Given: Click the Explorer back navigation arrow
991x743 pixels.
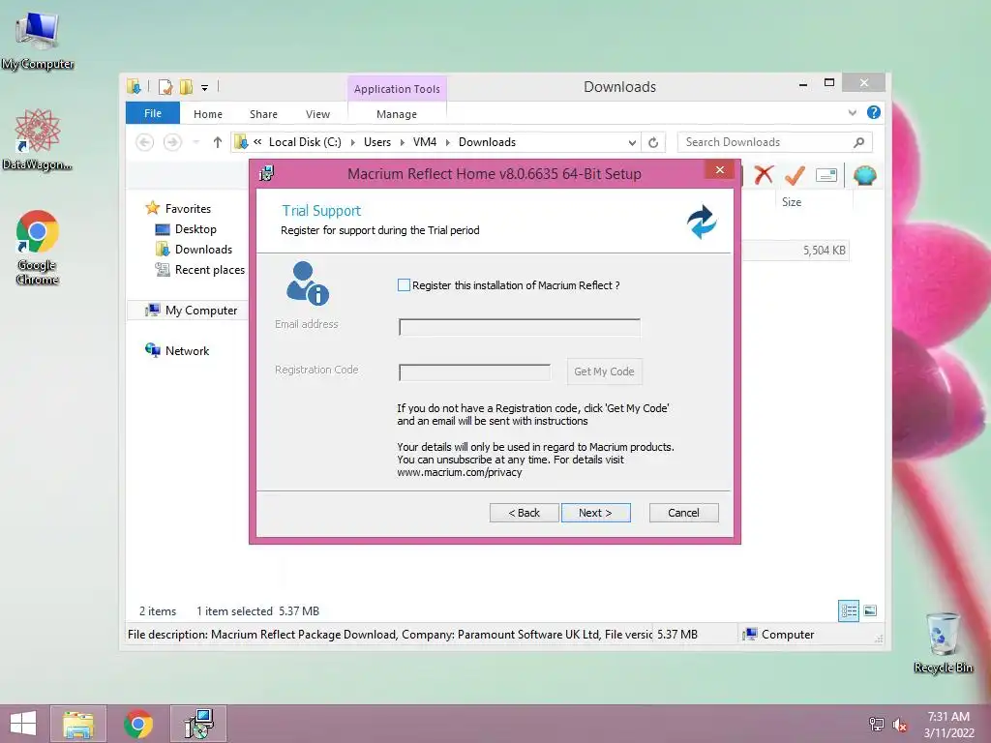Looking at the screenshot, I should click(145, 142).
